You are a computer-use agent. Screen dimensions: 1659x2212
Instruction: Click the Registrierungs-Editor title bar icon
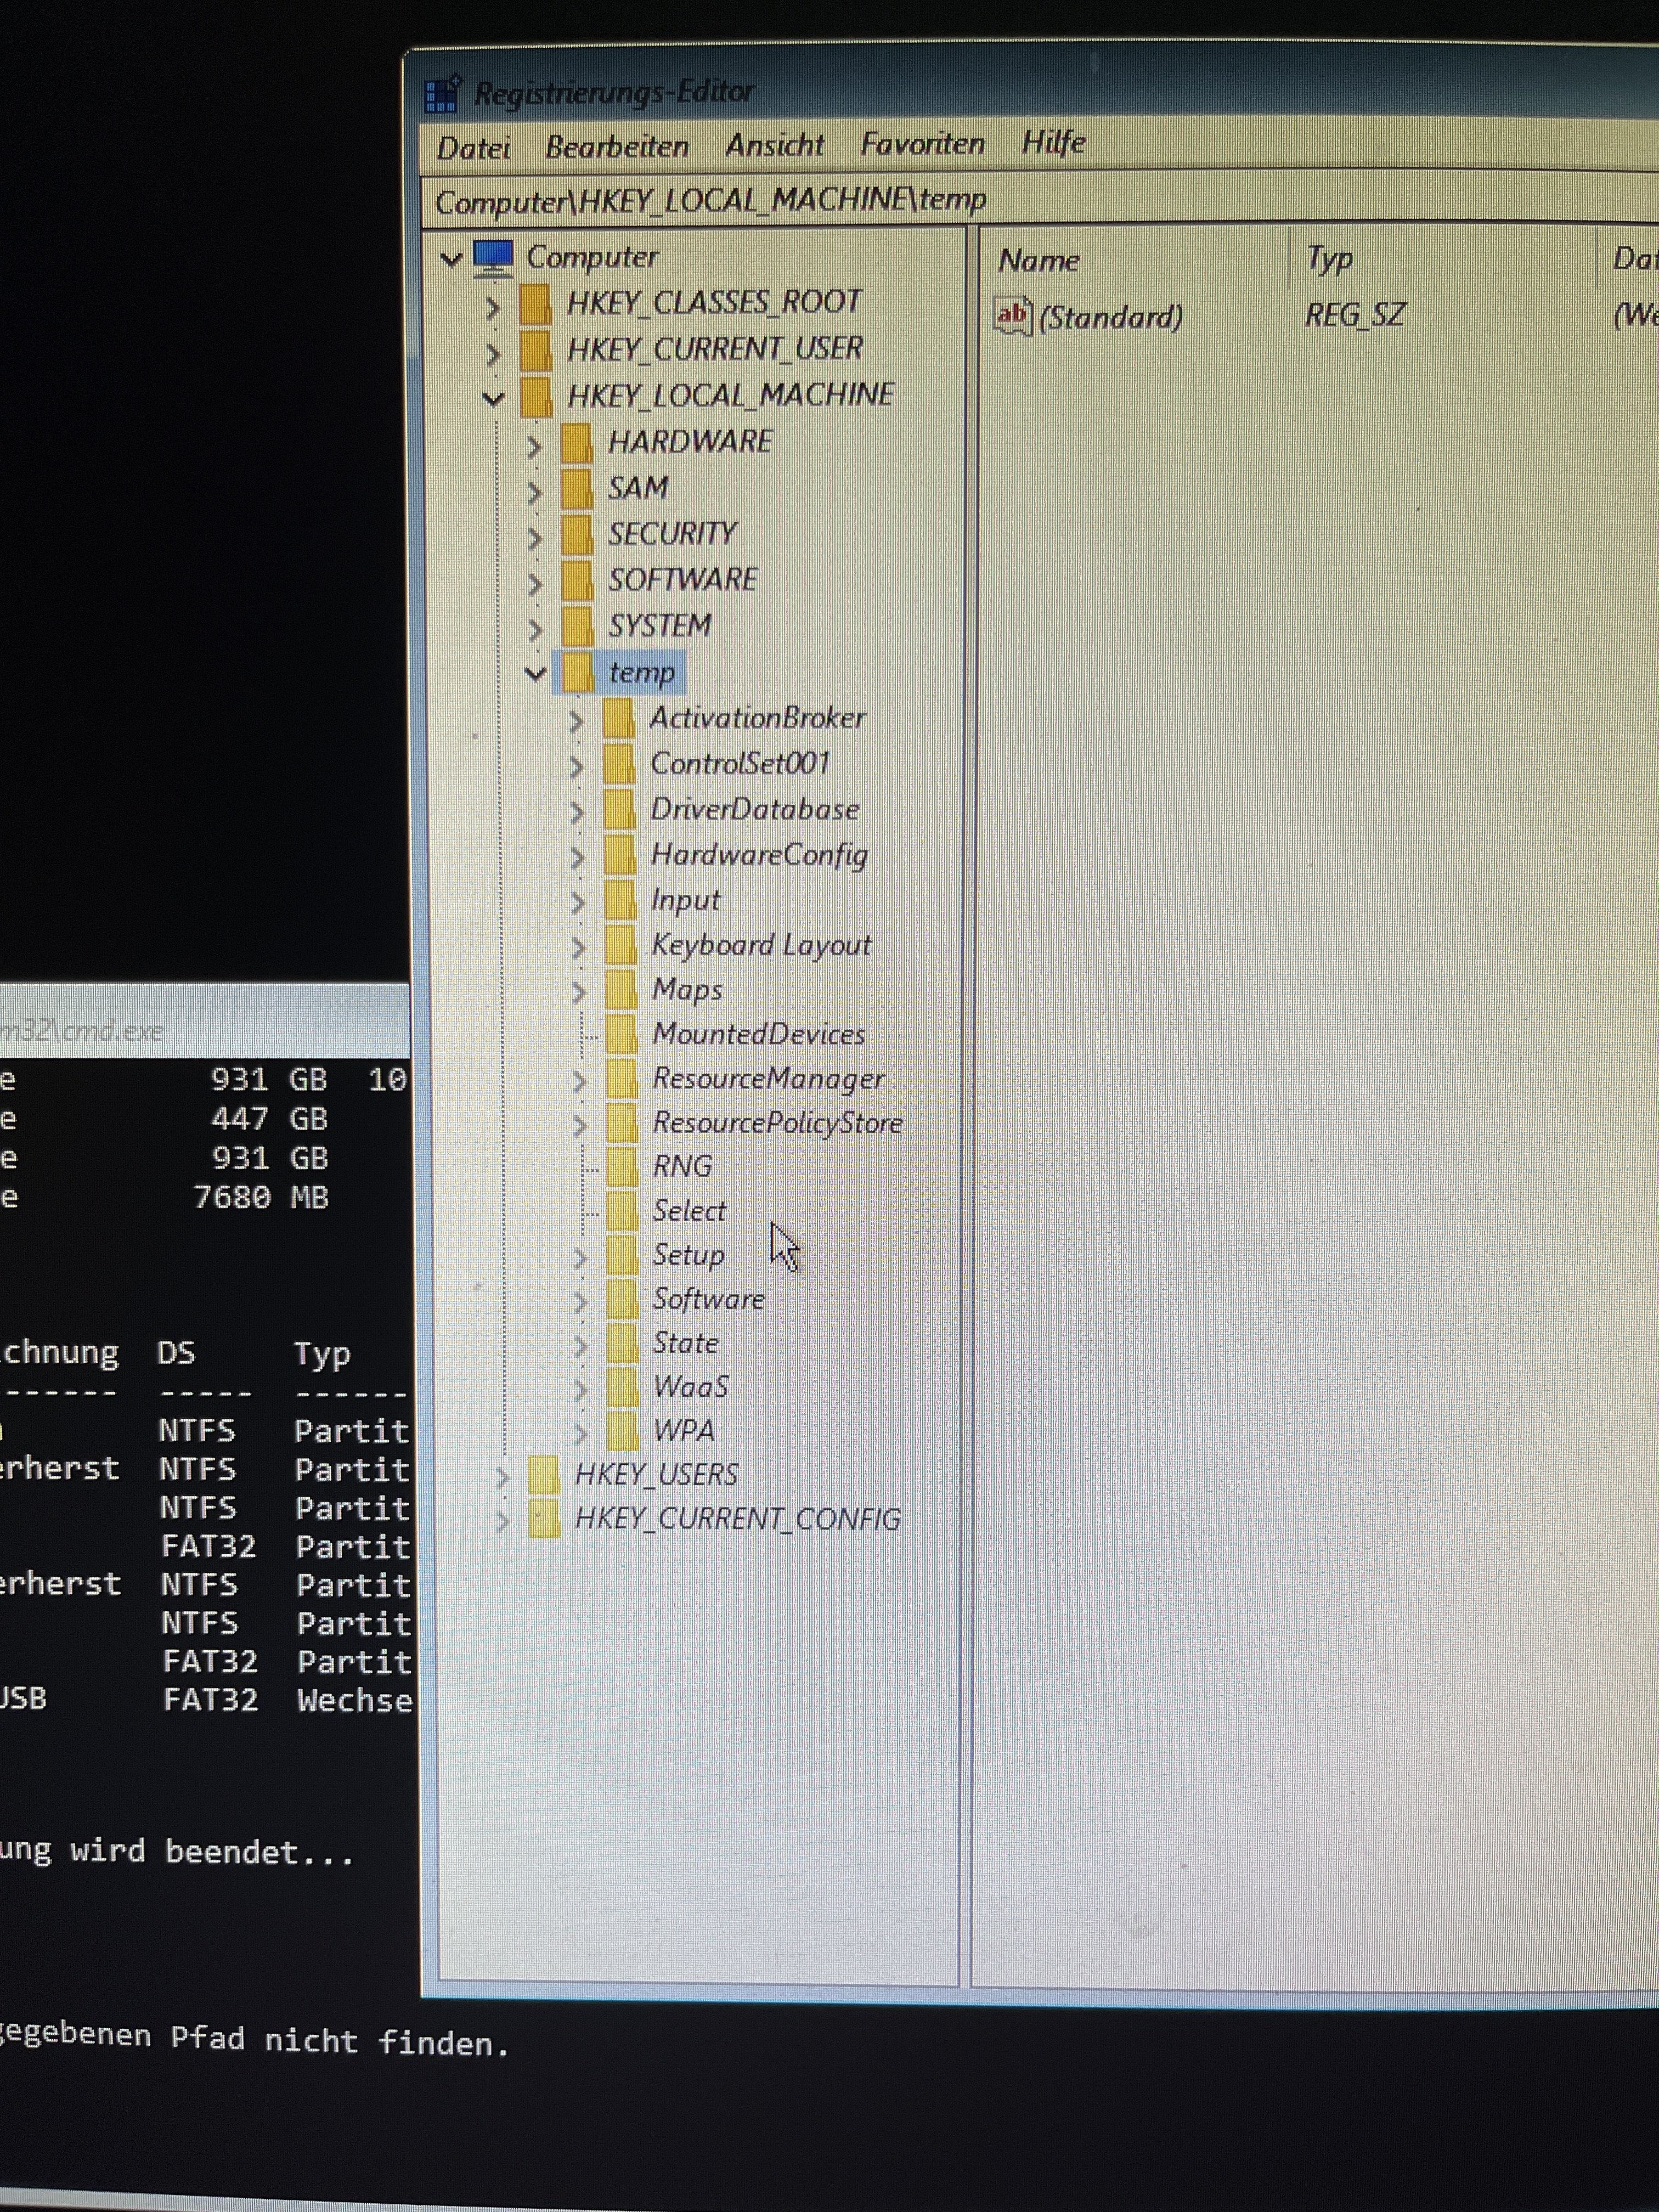442,95
